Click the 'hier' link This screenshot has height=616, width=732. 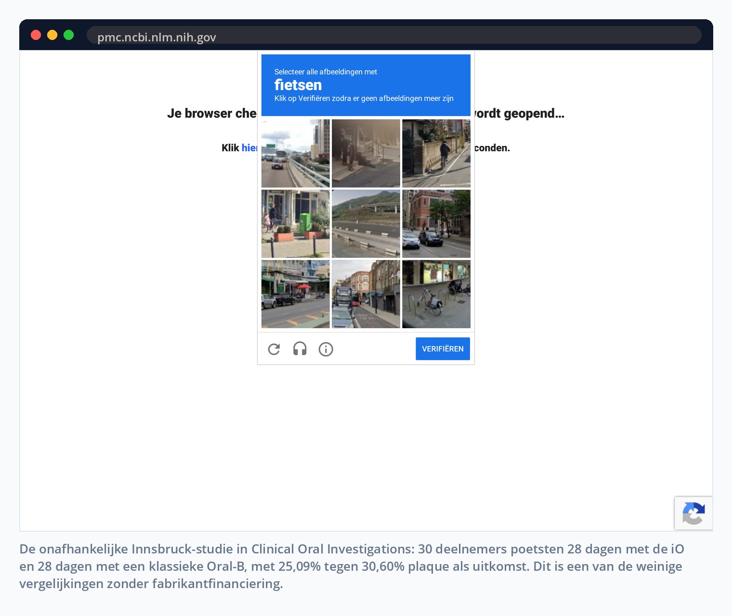[249, 148]
